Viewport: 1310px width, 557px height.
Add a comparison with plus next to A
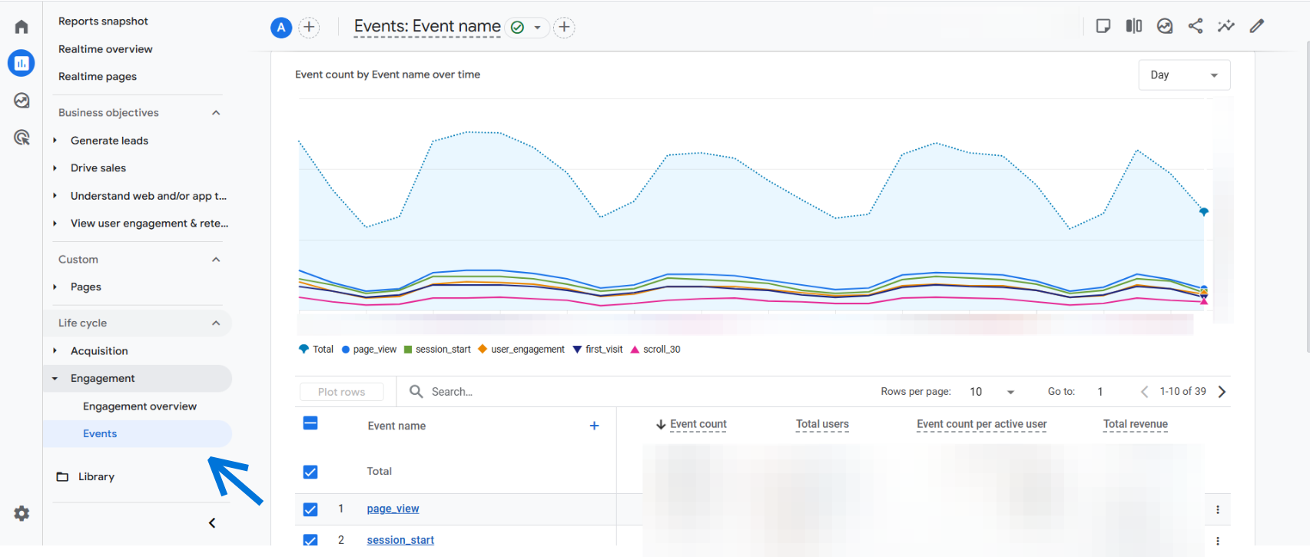click(309, 28)
